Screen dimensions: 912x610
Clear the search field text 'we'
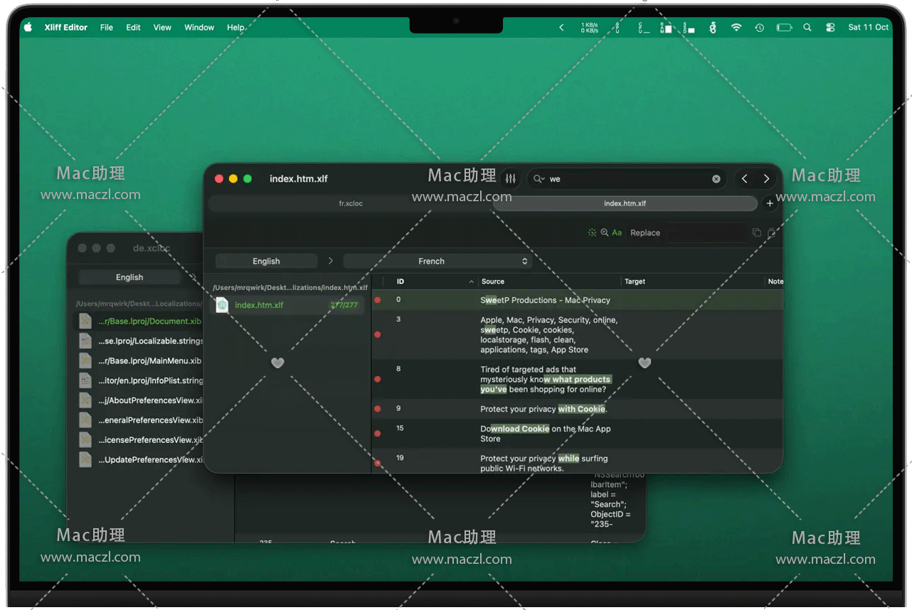[716, 179]
